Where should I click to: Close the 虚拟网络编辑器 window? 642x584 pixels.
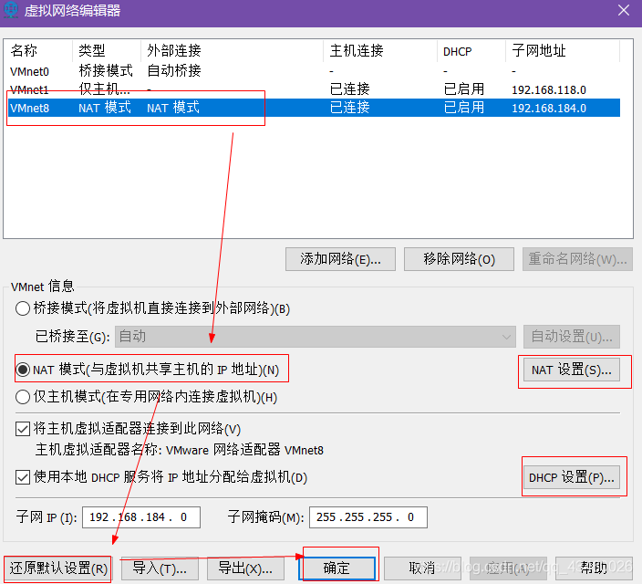pos(623,10)
